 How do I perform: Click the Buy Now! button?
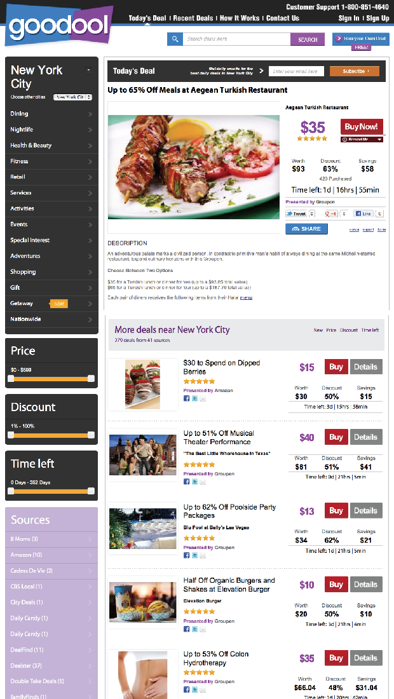pos(361,126)
